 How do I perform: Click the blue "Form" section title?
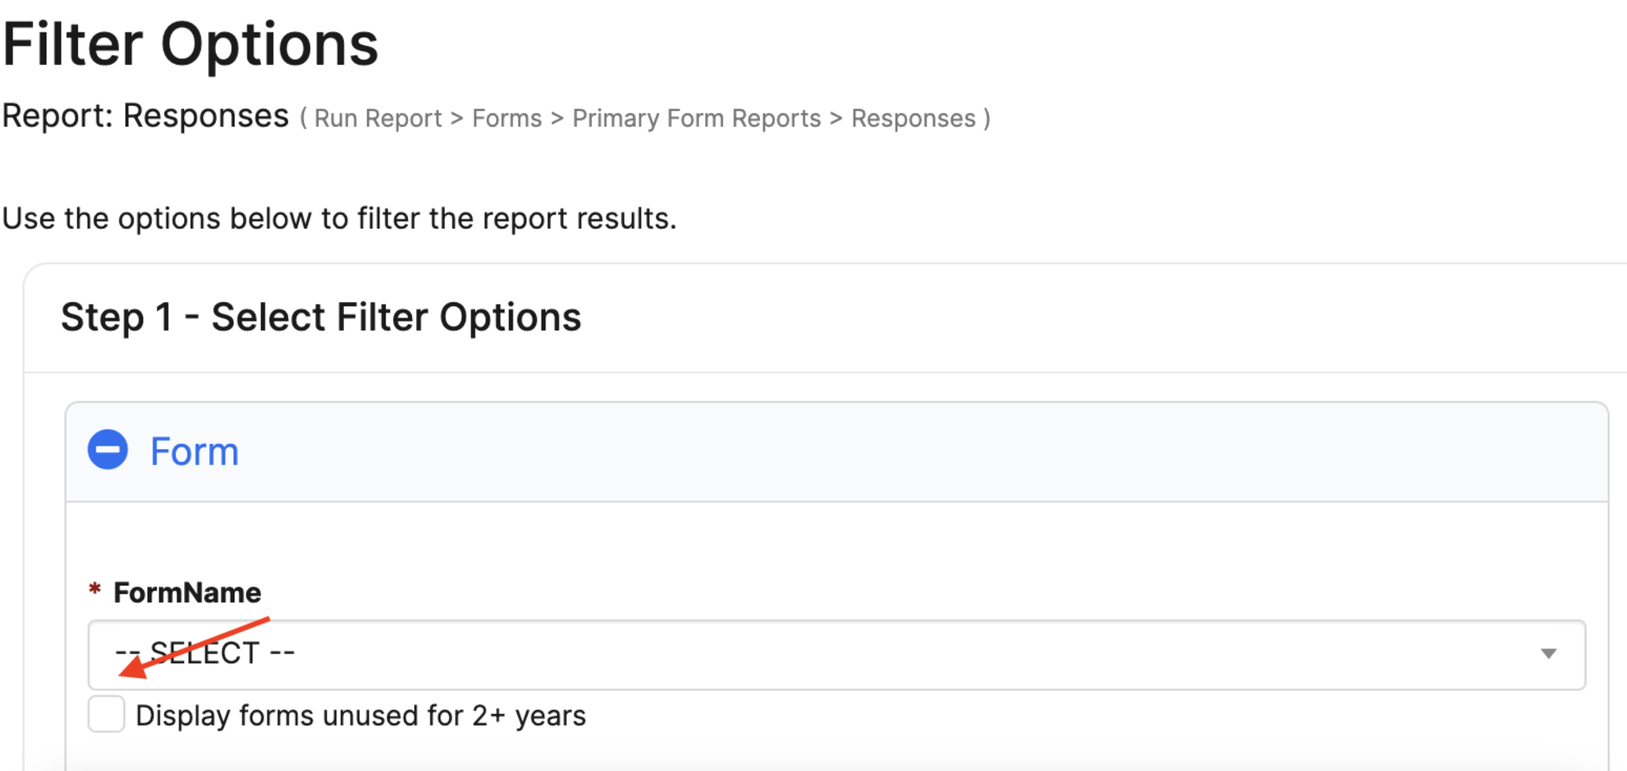pos(195,452)
